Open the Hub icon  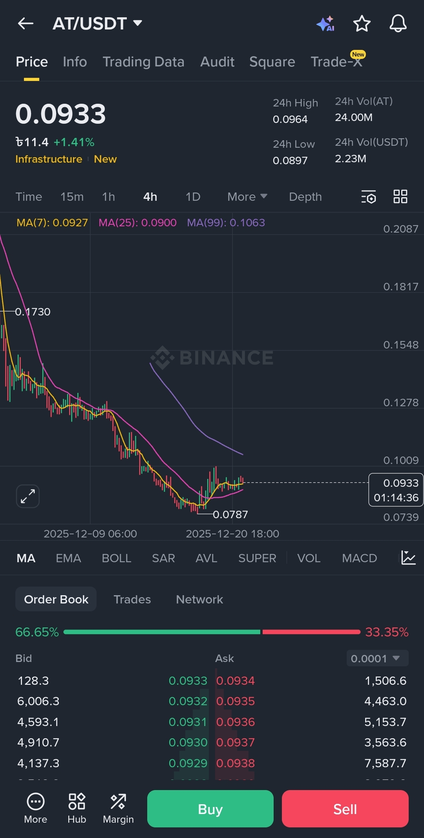click(x=77, y=809)
